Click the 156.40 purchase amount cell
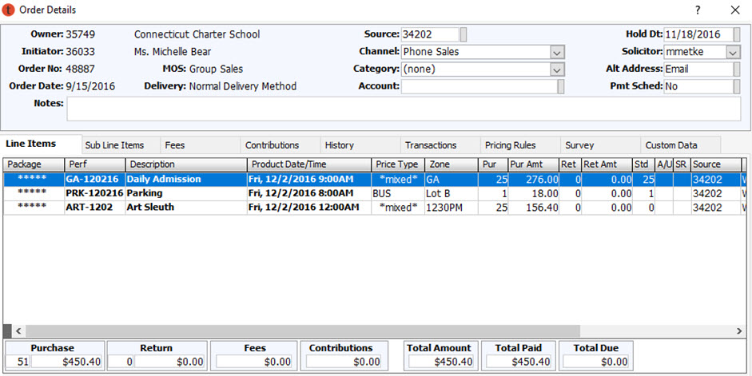 click(x=534, y=208)
